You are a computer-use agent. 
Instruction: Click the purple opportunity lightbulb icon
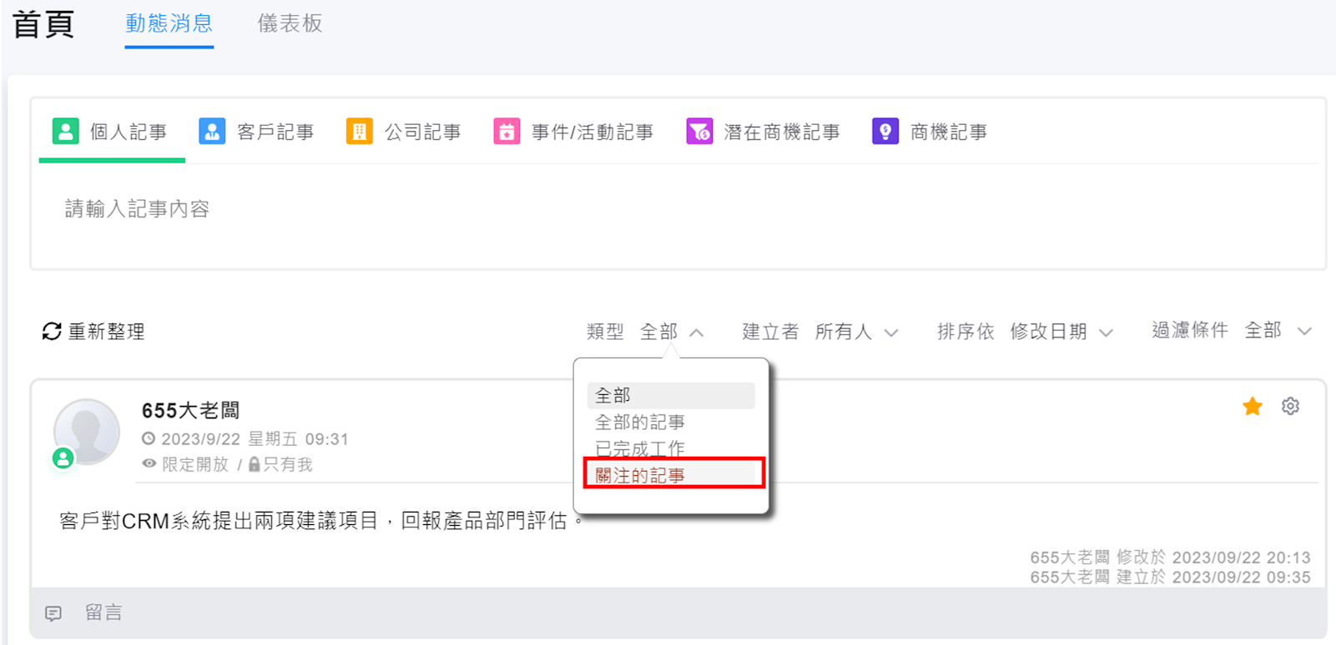tap(885, 132)
